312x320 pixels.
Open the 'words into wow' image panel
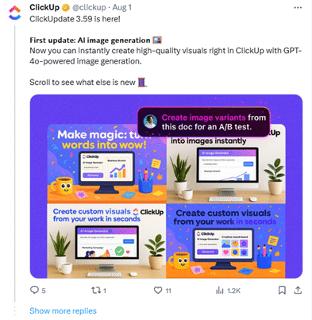[x=106, y=164]
